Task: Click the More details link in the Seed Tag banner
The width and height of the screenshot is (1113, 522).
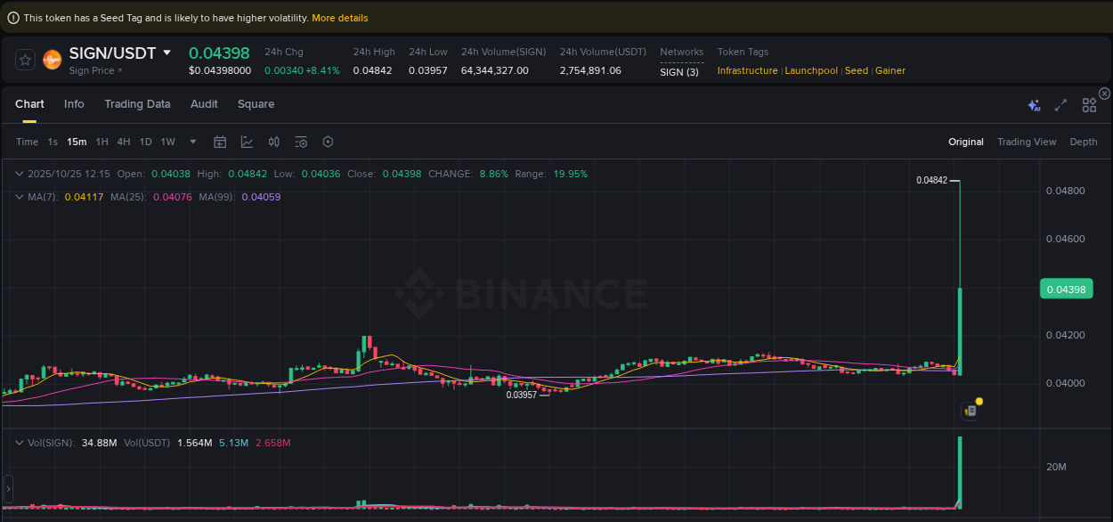Action: (339, 17)
